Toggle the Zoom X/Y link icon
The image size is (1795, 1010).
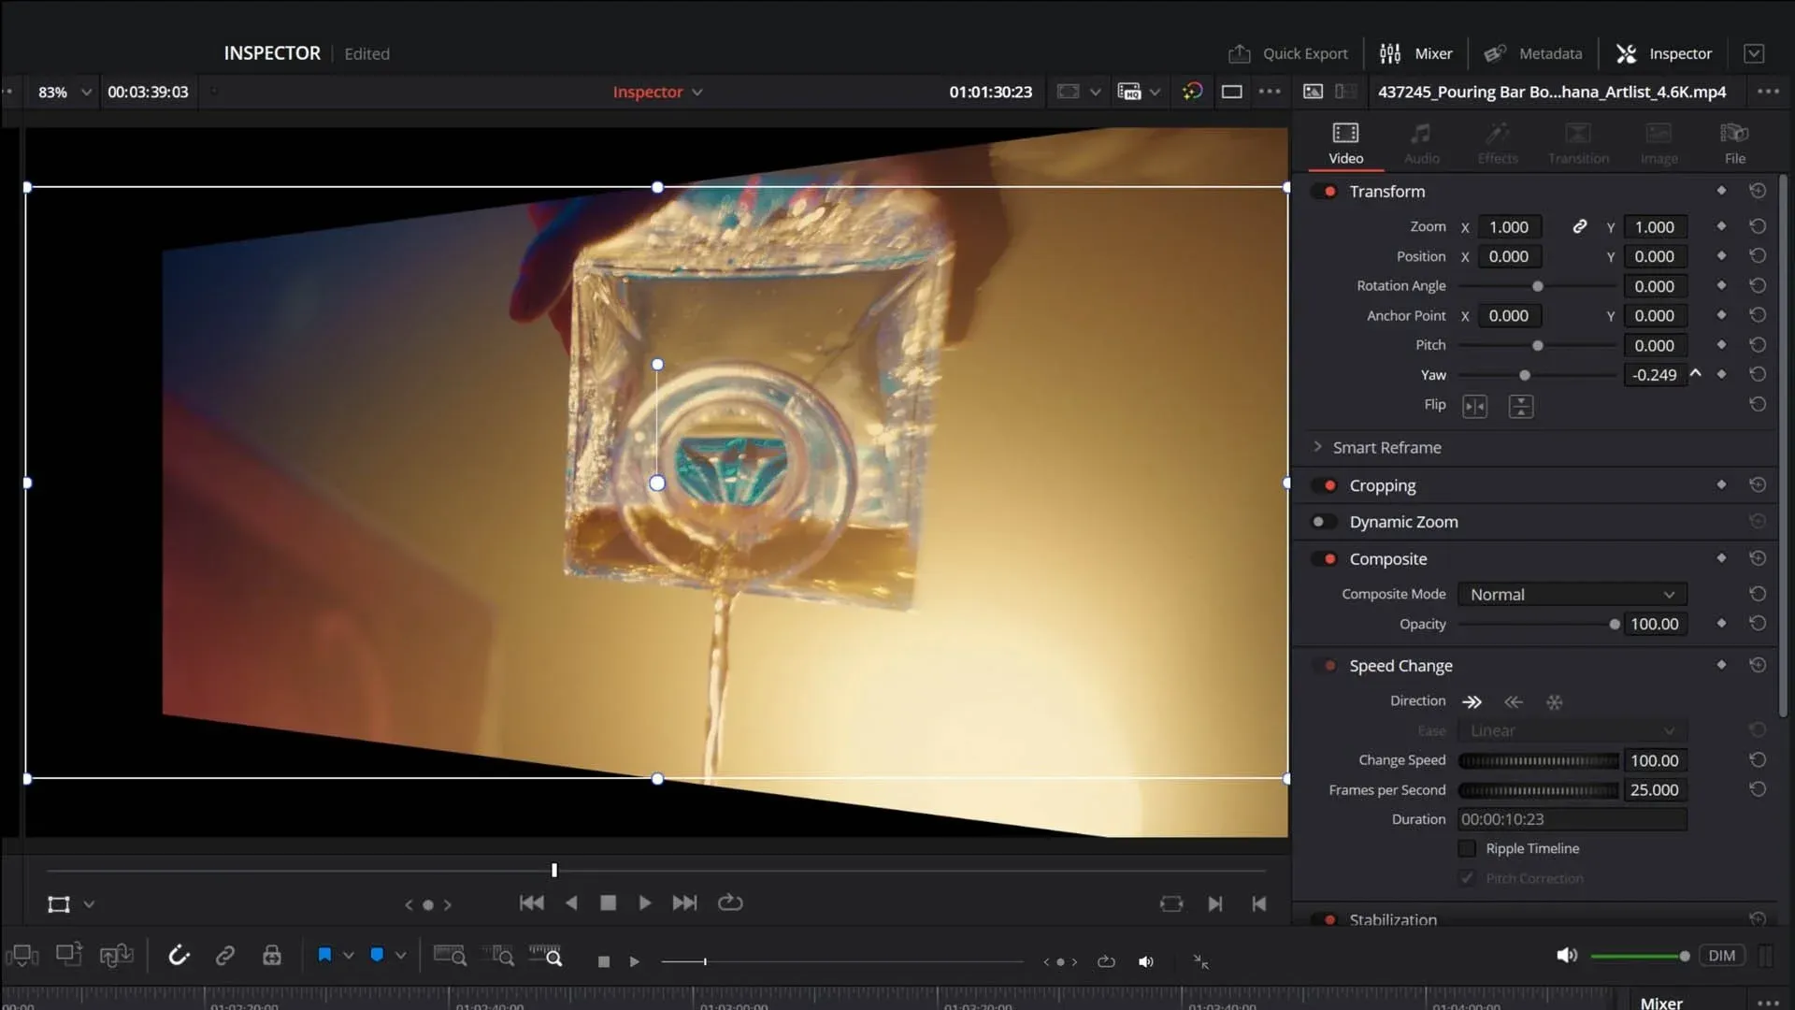pyautogui.click(x=1579, y=226)
